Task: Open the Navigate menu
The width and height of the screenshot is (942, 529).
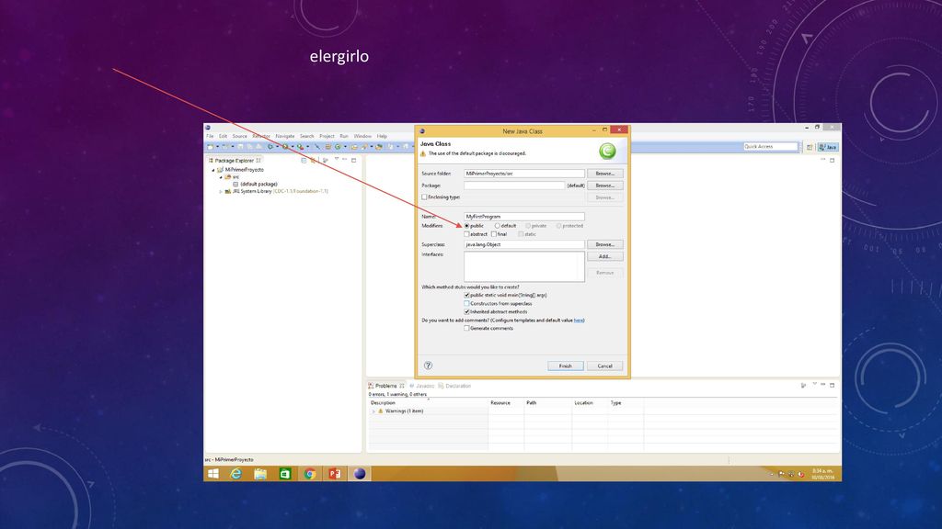Action: [x=285, y=136]
